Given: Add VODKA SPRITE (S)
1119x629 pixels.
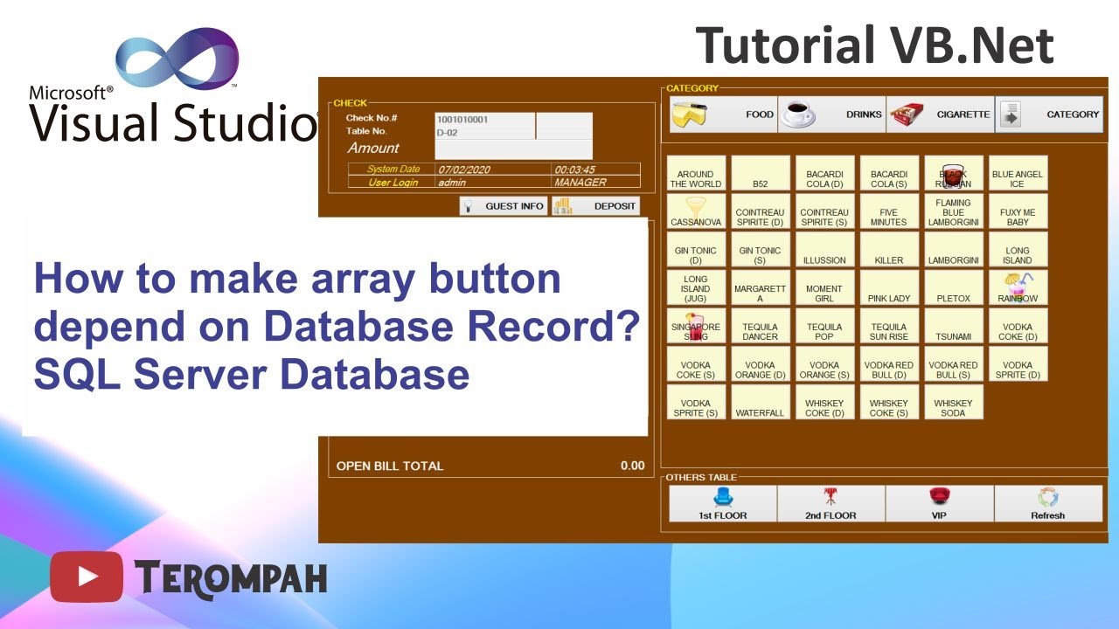Looking at the screenshot, I should pyautogui.click(x=697, y=402).
